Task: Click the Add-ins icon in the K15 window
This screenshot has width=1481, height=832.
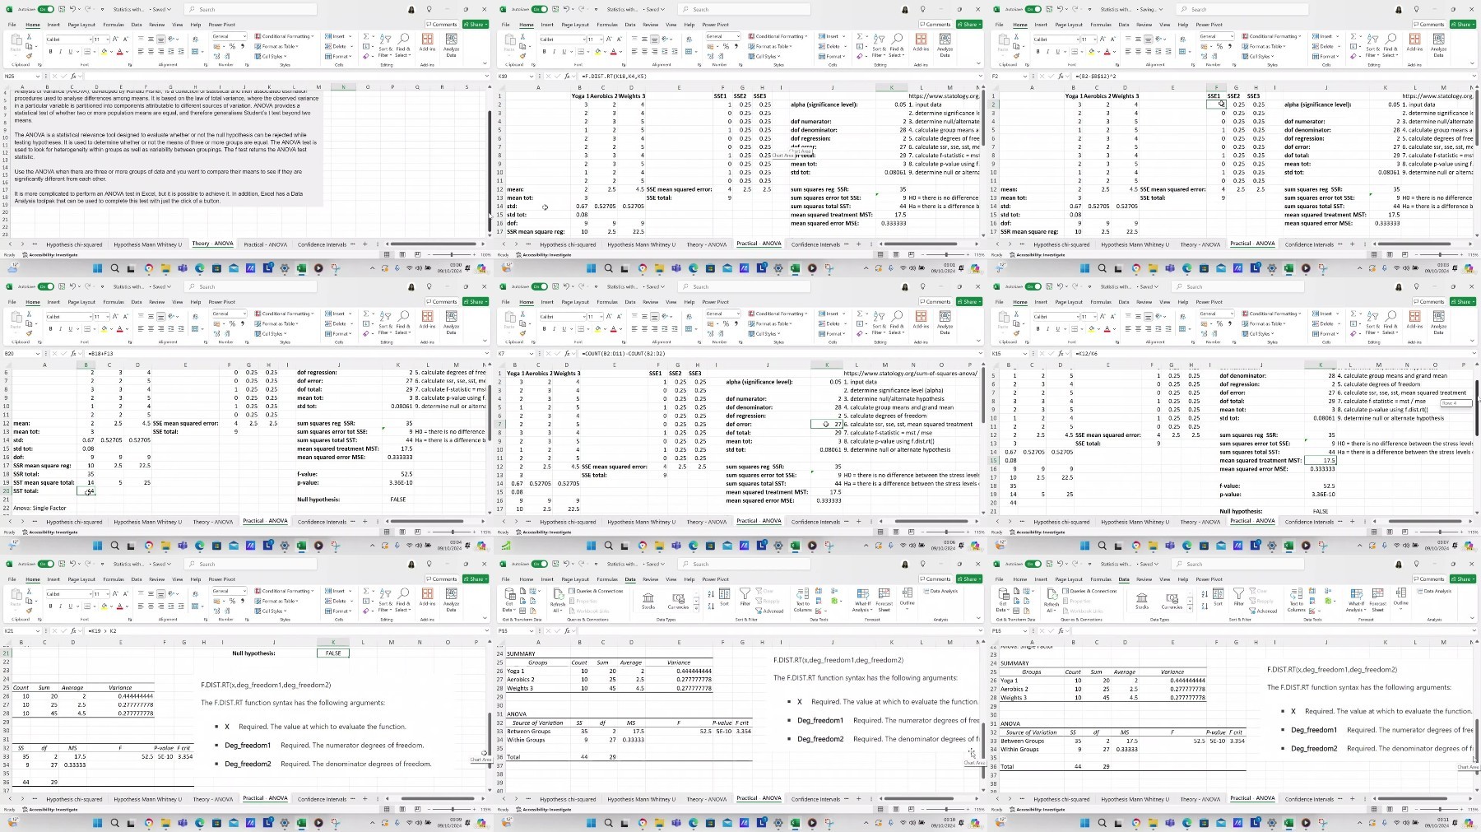Action: point(1414,321)
